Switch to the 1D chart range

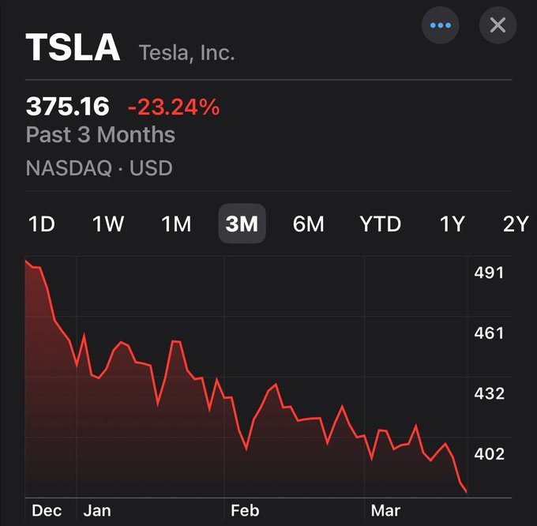(41, 224)
